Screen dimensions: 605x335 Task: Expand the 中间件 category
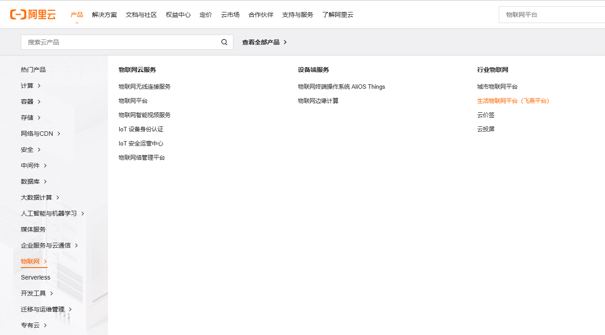pyautogui.click(x=34, y=166)
